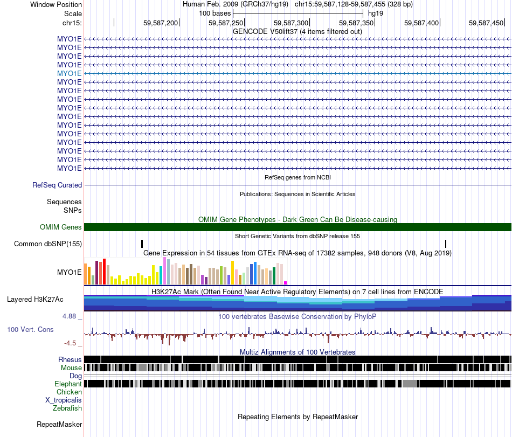512x437 pixels.
Task: Select the light-blue MYO1E transcript label
Action: (x=69, y=73)
